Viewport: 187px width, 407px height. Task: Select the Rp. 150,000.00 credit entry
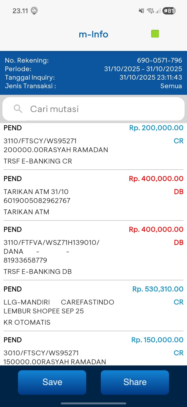pyautogui.click(x=93, y=351)
